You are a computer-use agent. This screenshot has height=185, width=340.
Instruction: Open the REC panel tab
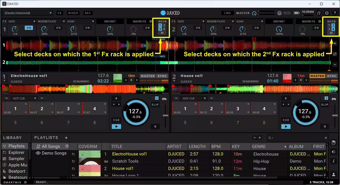pyautogui.click(x=88, y=13)
